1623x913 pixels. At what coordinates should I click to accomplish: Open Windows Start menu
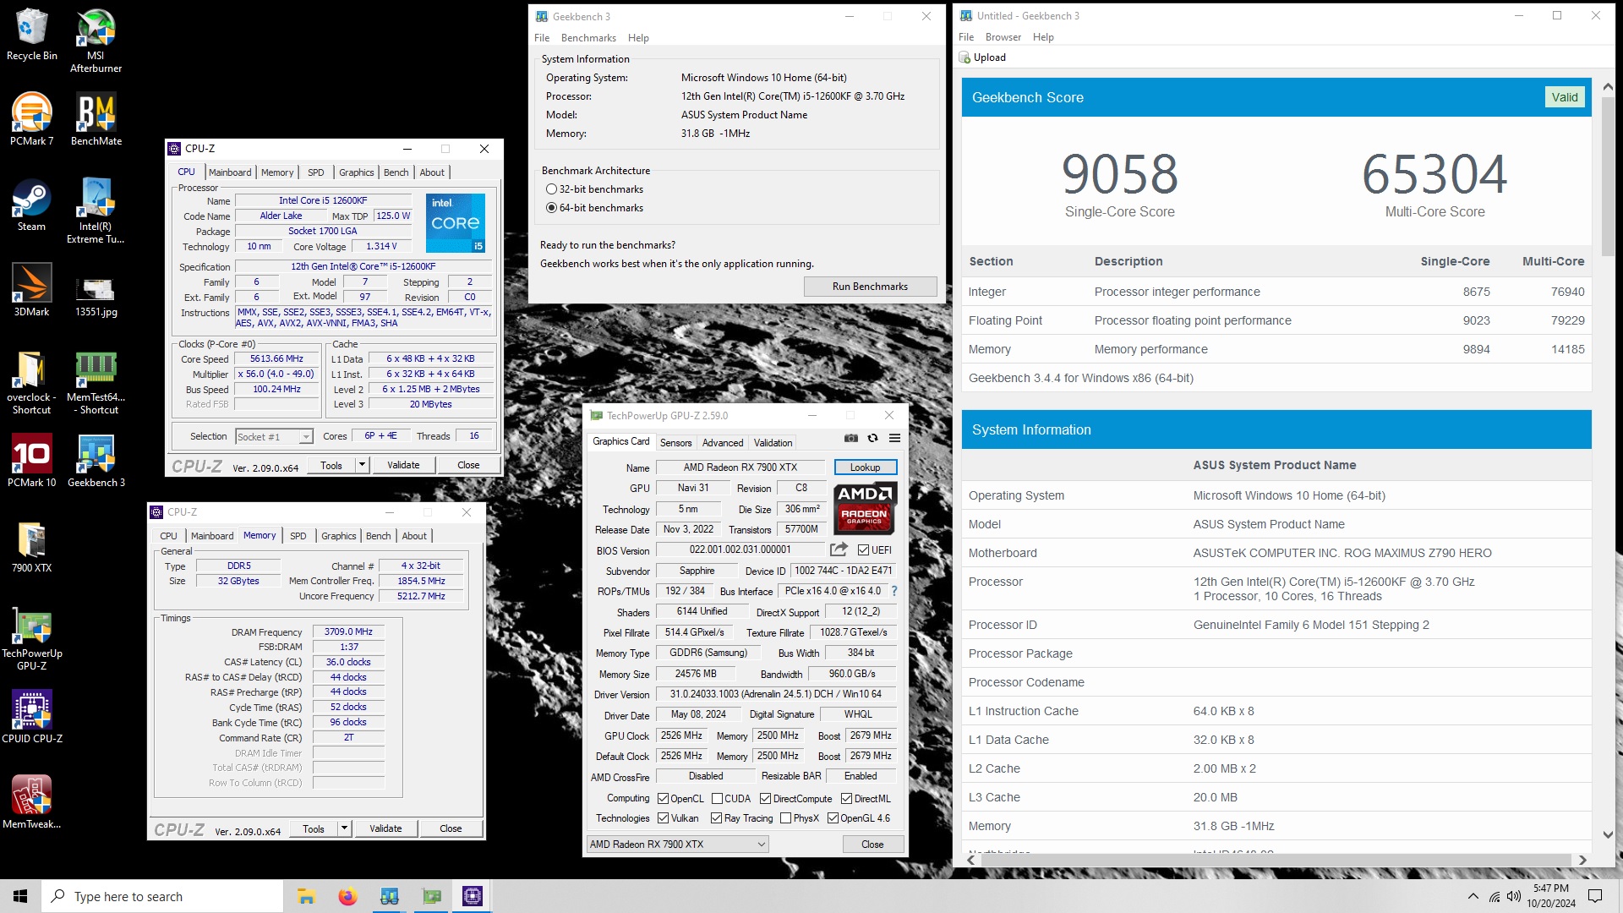(20, 896)
